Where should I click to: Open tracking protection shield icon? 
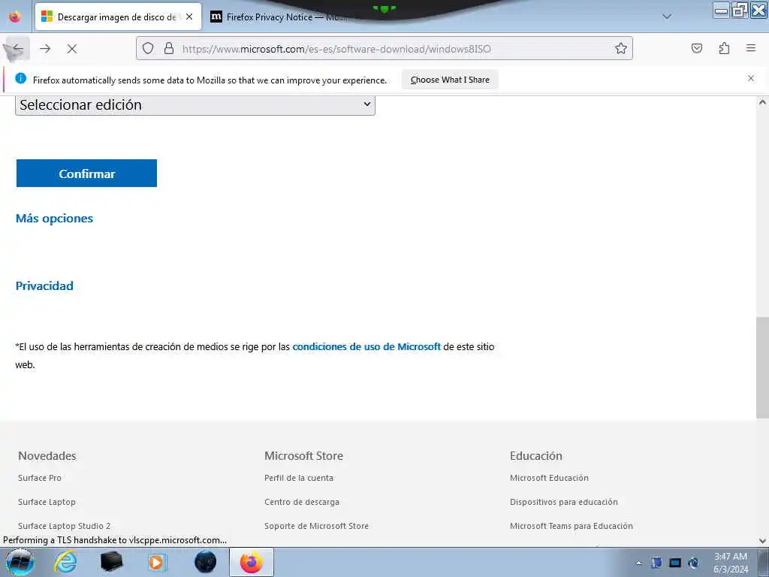(x=148, y=48)
